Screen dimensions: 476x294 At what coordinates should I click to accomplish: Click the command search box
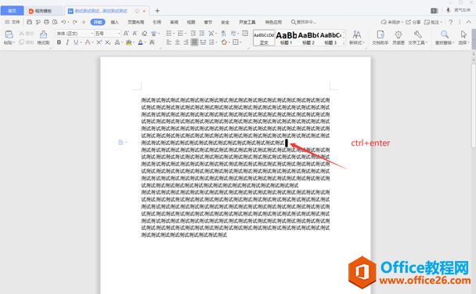point(304,22)
